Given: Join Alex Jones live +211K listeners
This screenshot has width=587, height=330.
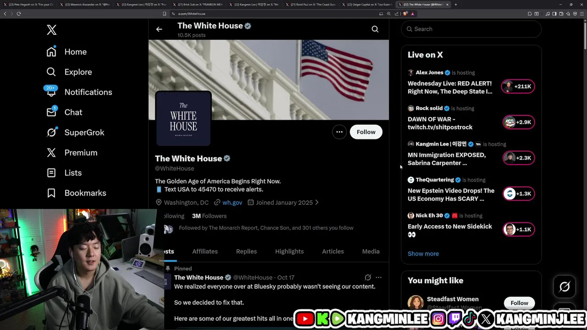Looking at the screenshot, I should coord(518,87).
